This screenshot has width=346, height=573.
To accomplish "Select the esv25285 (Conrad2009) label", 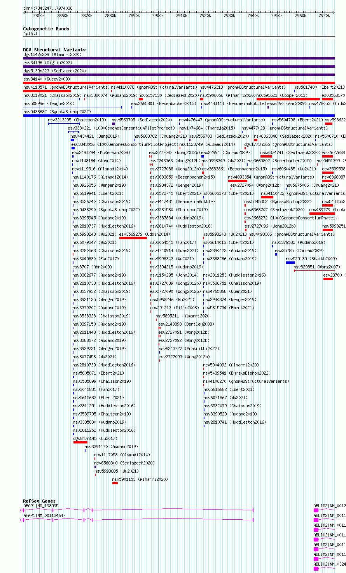I will tap(299, 251).
